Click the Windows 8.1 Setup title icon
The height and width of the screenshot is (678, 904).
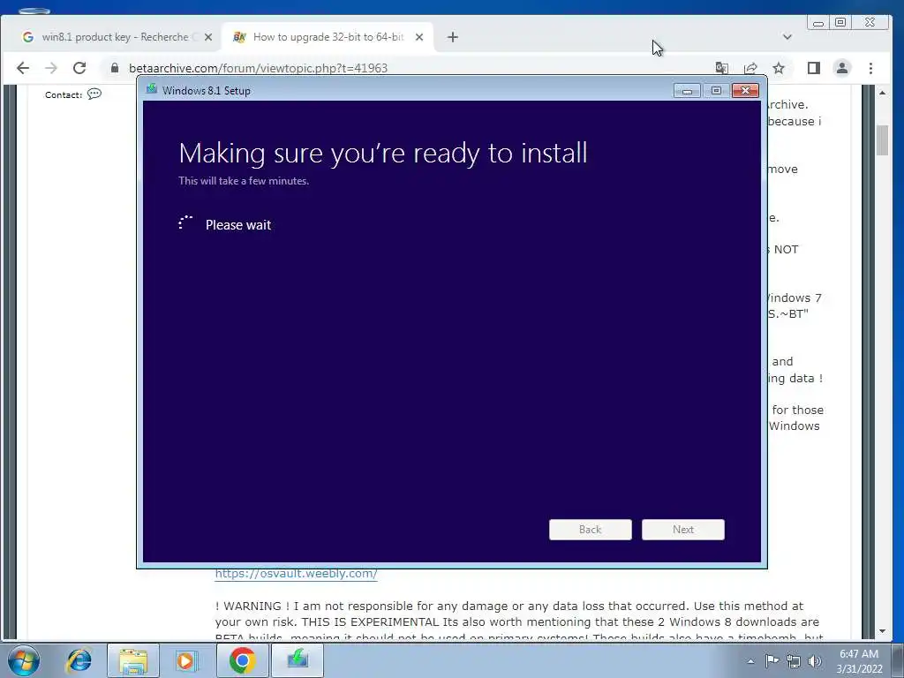(x=152, y=89)
